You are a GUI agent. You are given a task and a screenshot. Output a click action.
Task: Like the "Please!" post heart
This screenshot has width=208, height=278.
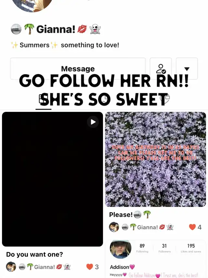[x=192, y=227]
